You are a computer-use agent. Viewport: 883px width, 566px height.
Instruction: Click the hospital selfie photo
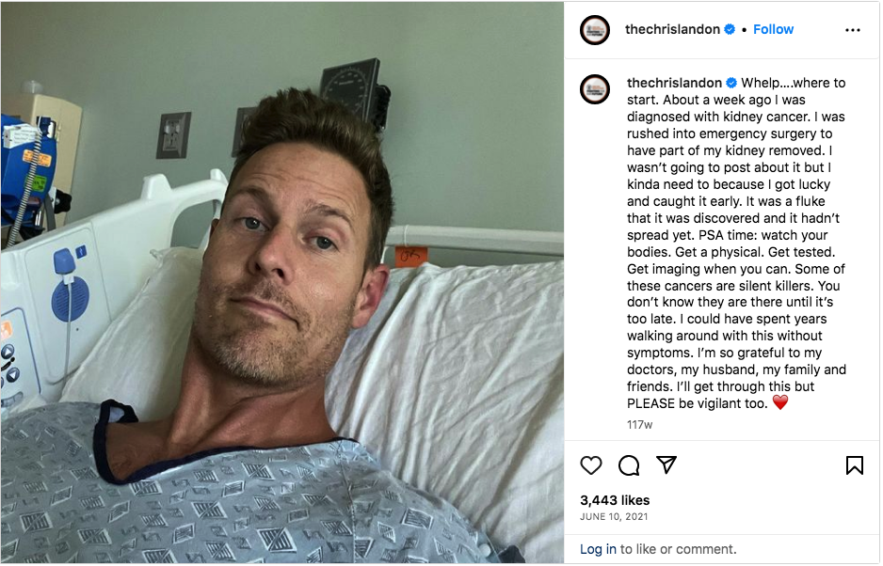point(282,282)
